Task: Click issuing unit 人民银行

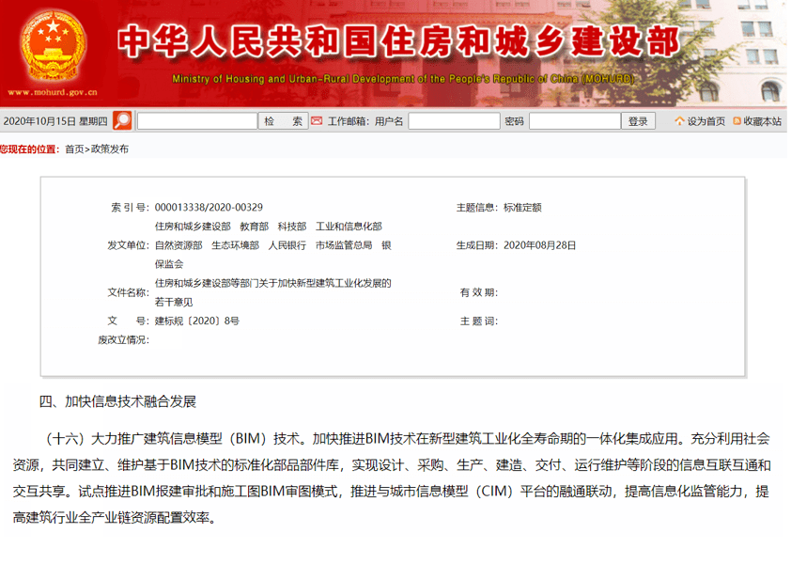Action: [x=287, y=245]
